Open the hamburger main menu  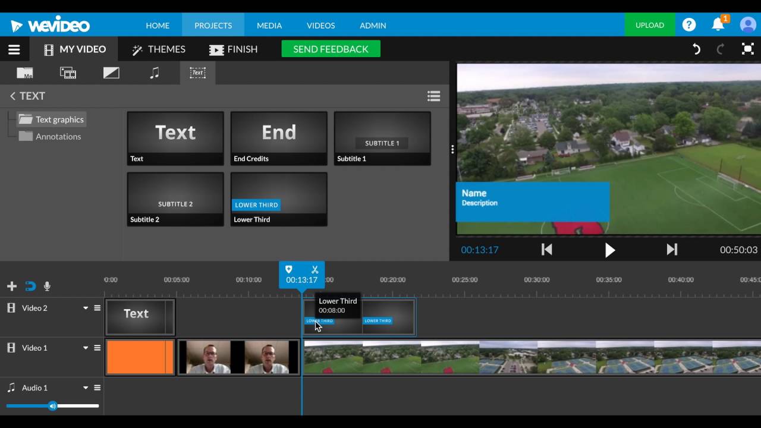tap(14, 49)
